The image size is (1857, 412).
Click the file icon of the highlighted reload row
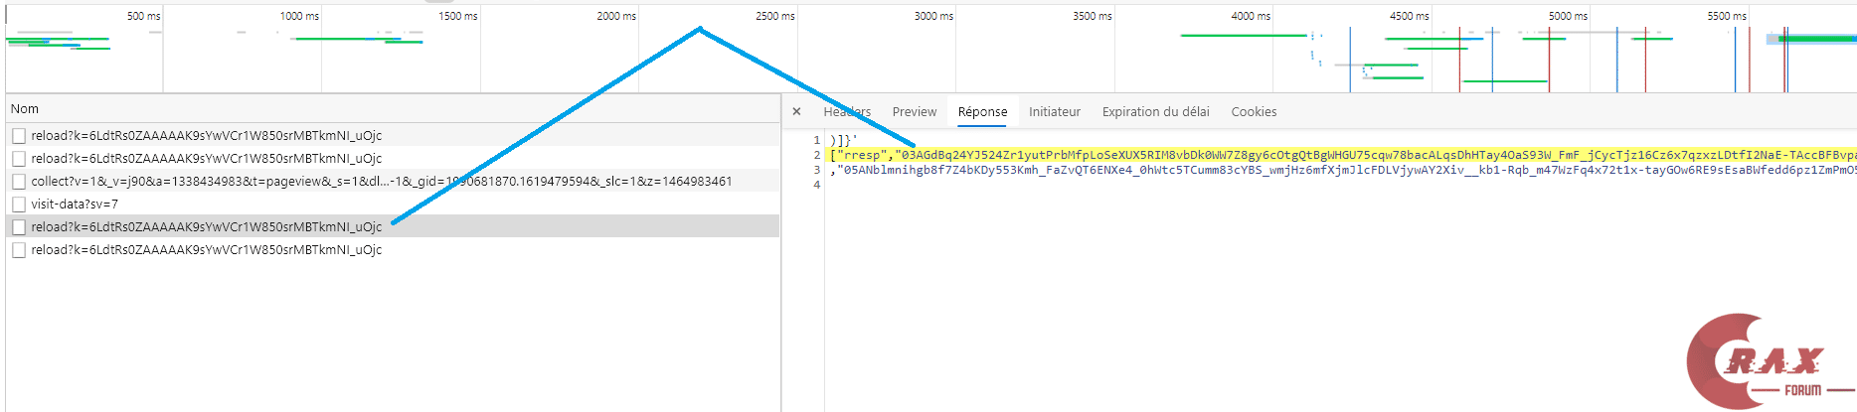tap(19, 227)
